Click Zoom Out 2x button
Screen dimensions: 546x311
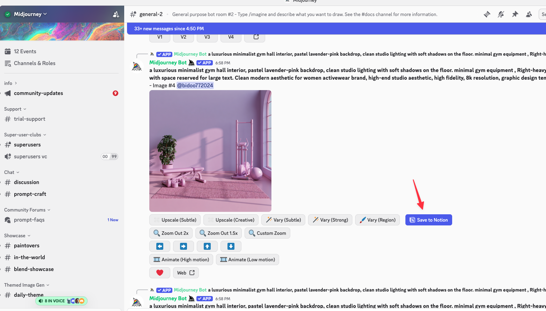(171, 233)
